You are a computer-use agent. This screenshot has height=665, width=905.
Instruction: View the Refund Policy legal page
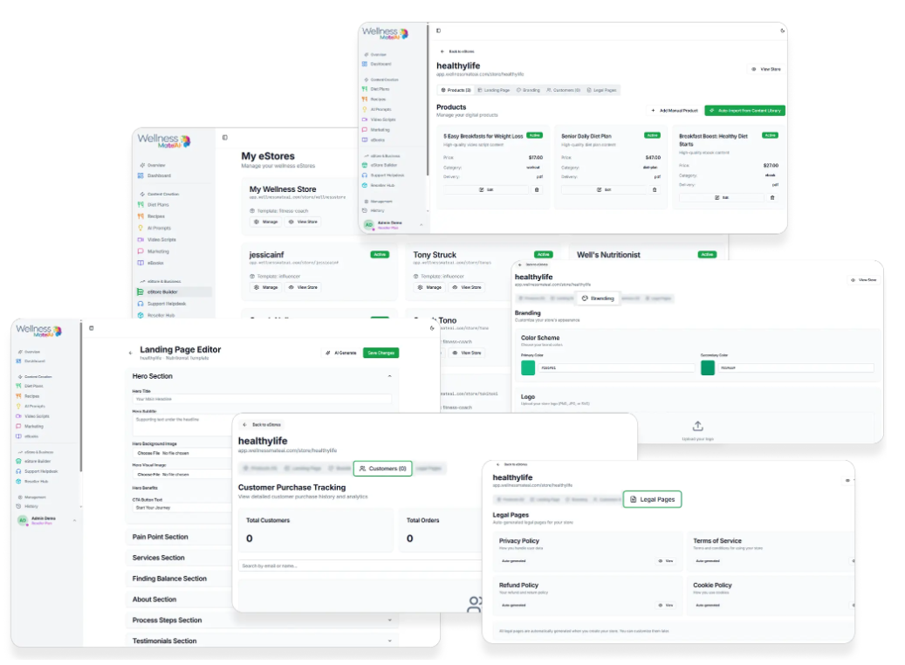coord(666,605)
